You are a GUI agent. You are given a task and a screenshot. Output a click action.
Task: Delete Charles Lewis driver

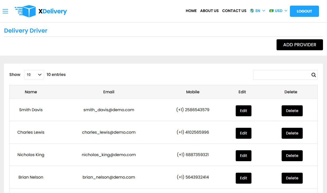(x=292, y=133)
